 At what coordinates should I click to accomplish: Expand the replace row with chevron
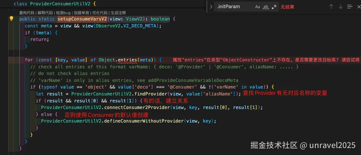(x=211, y=7)
